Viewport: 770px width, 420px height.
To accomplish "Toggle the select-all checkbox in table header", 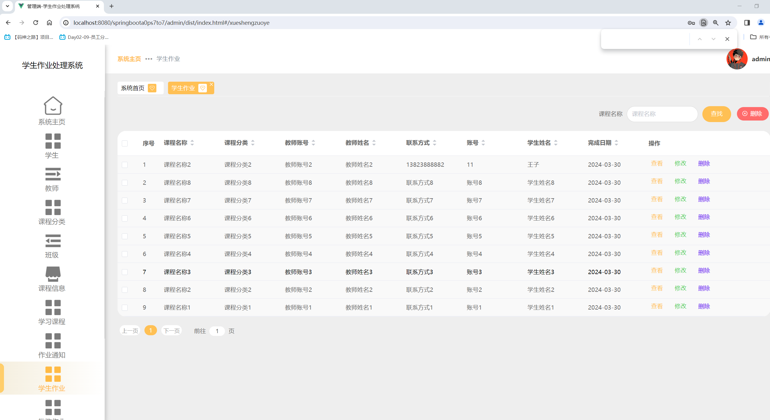I will click(x=125, y=143).
